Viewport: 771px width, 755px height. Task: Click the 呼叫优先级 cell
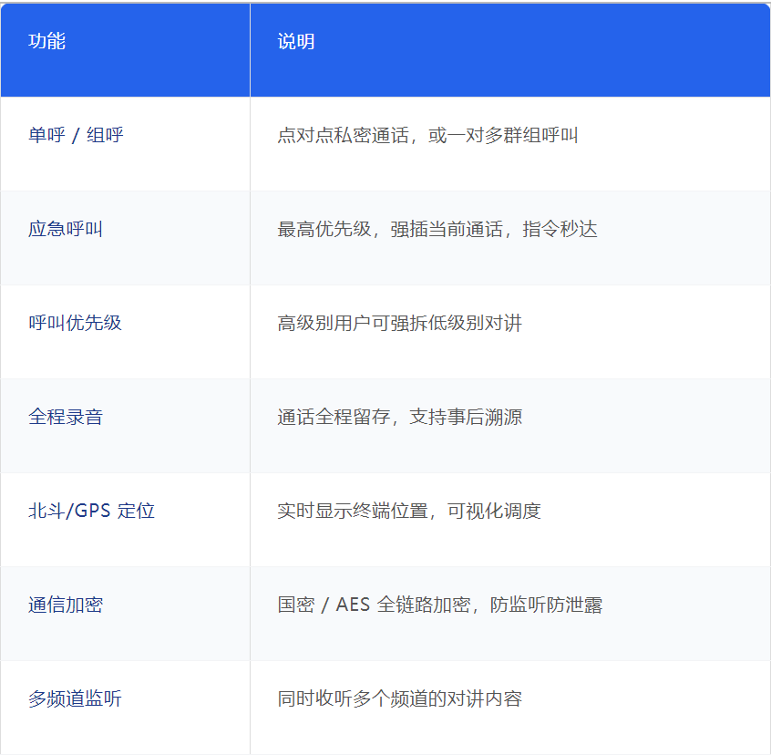[126, 332]
